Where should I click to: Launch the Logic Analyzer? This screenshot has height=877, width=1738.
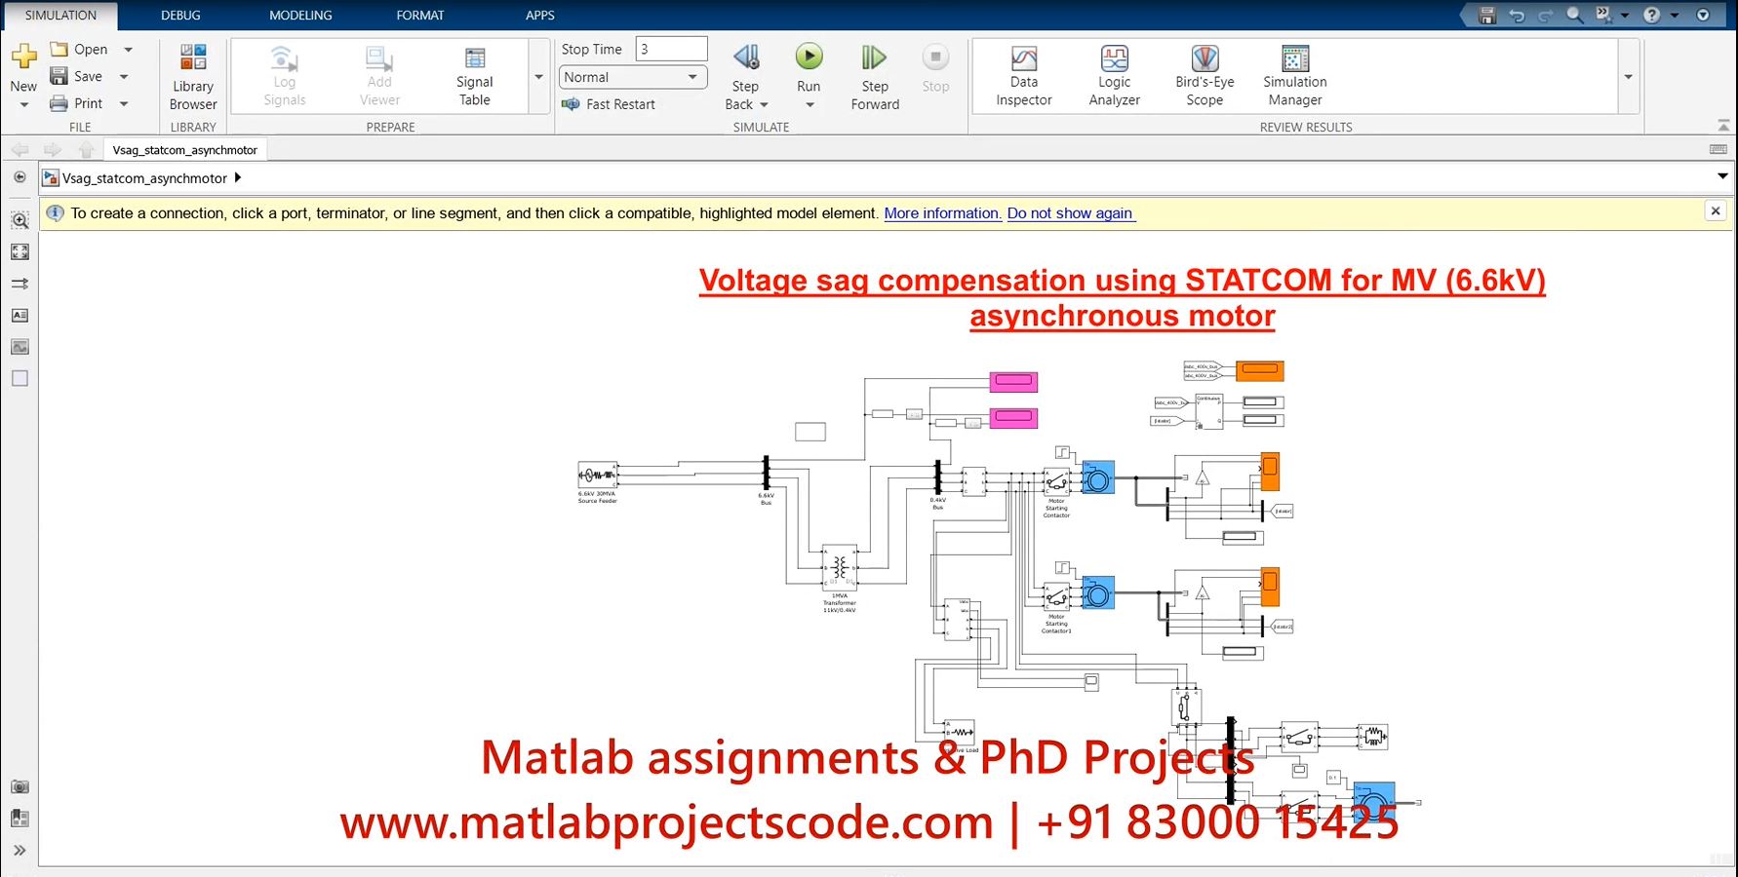tap(1115, 76)
